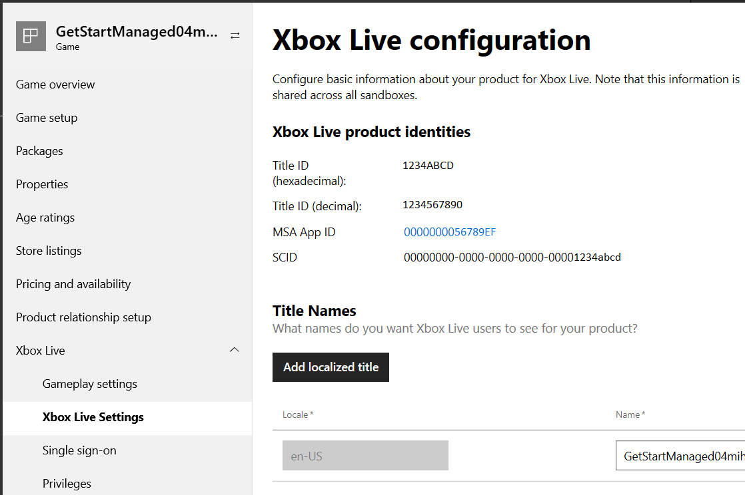This screenshot has width=745, height=495.
Task: Click the Add localized title button
Action: [x=331, y=367]
